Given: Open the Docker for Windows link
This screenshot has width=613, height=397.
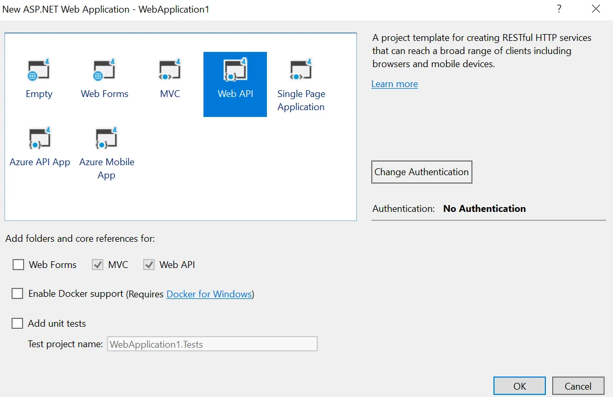Looking at the screenshot, I should [209, 294].
